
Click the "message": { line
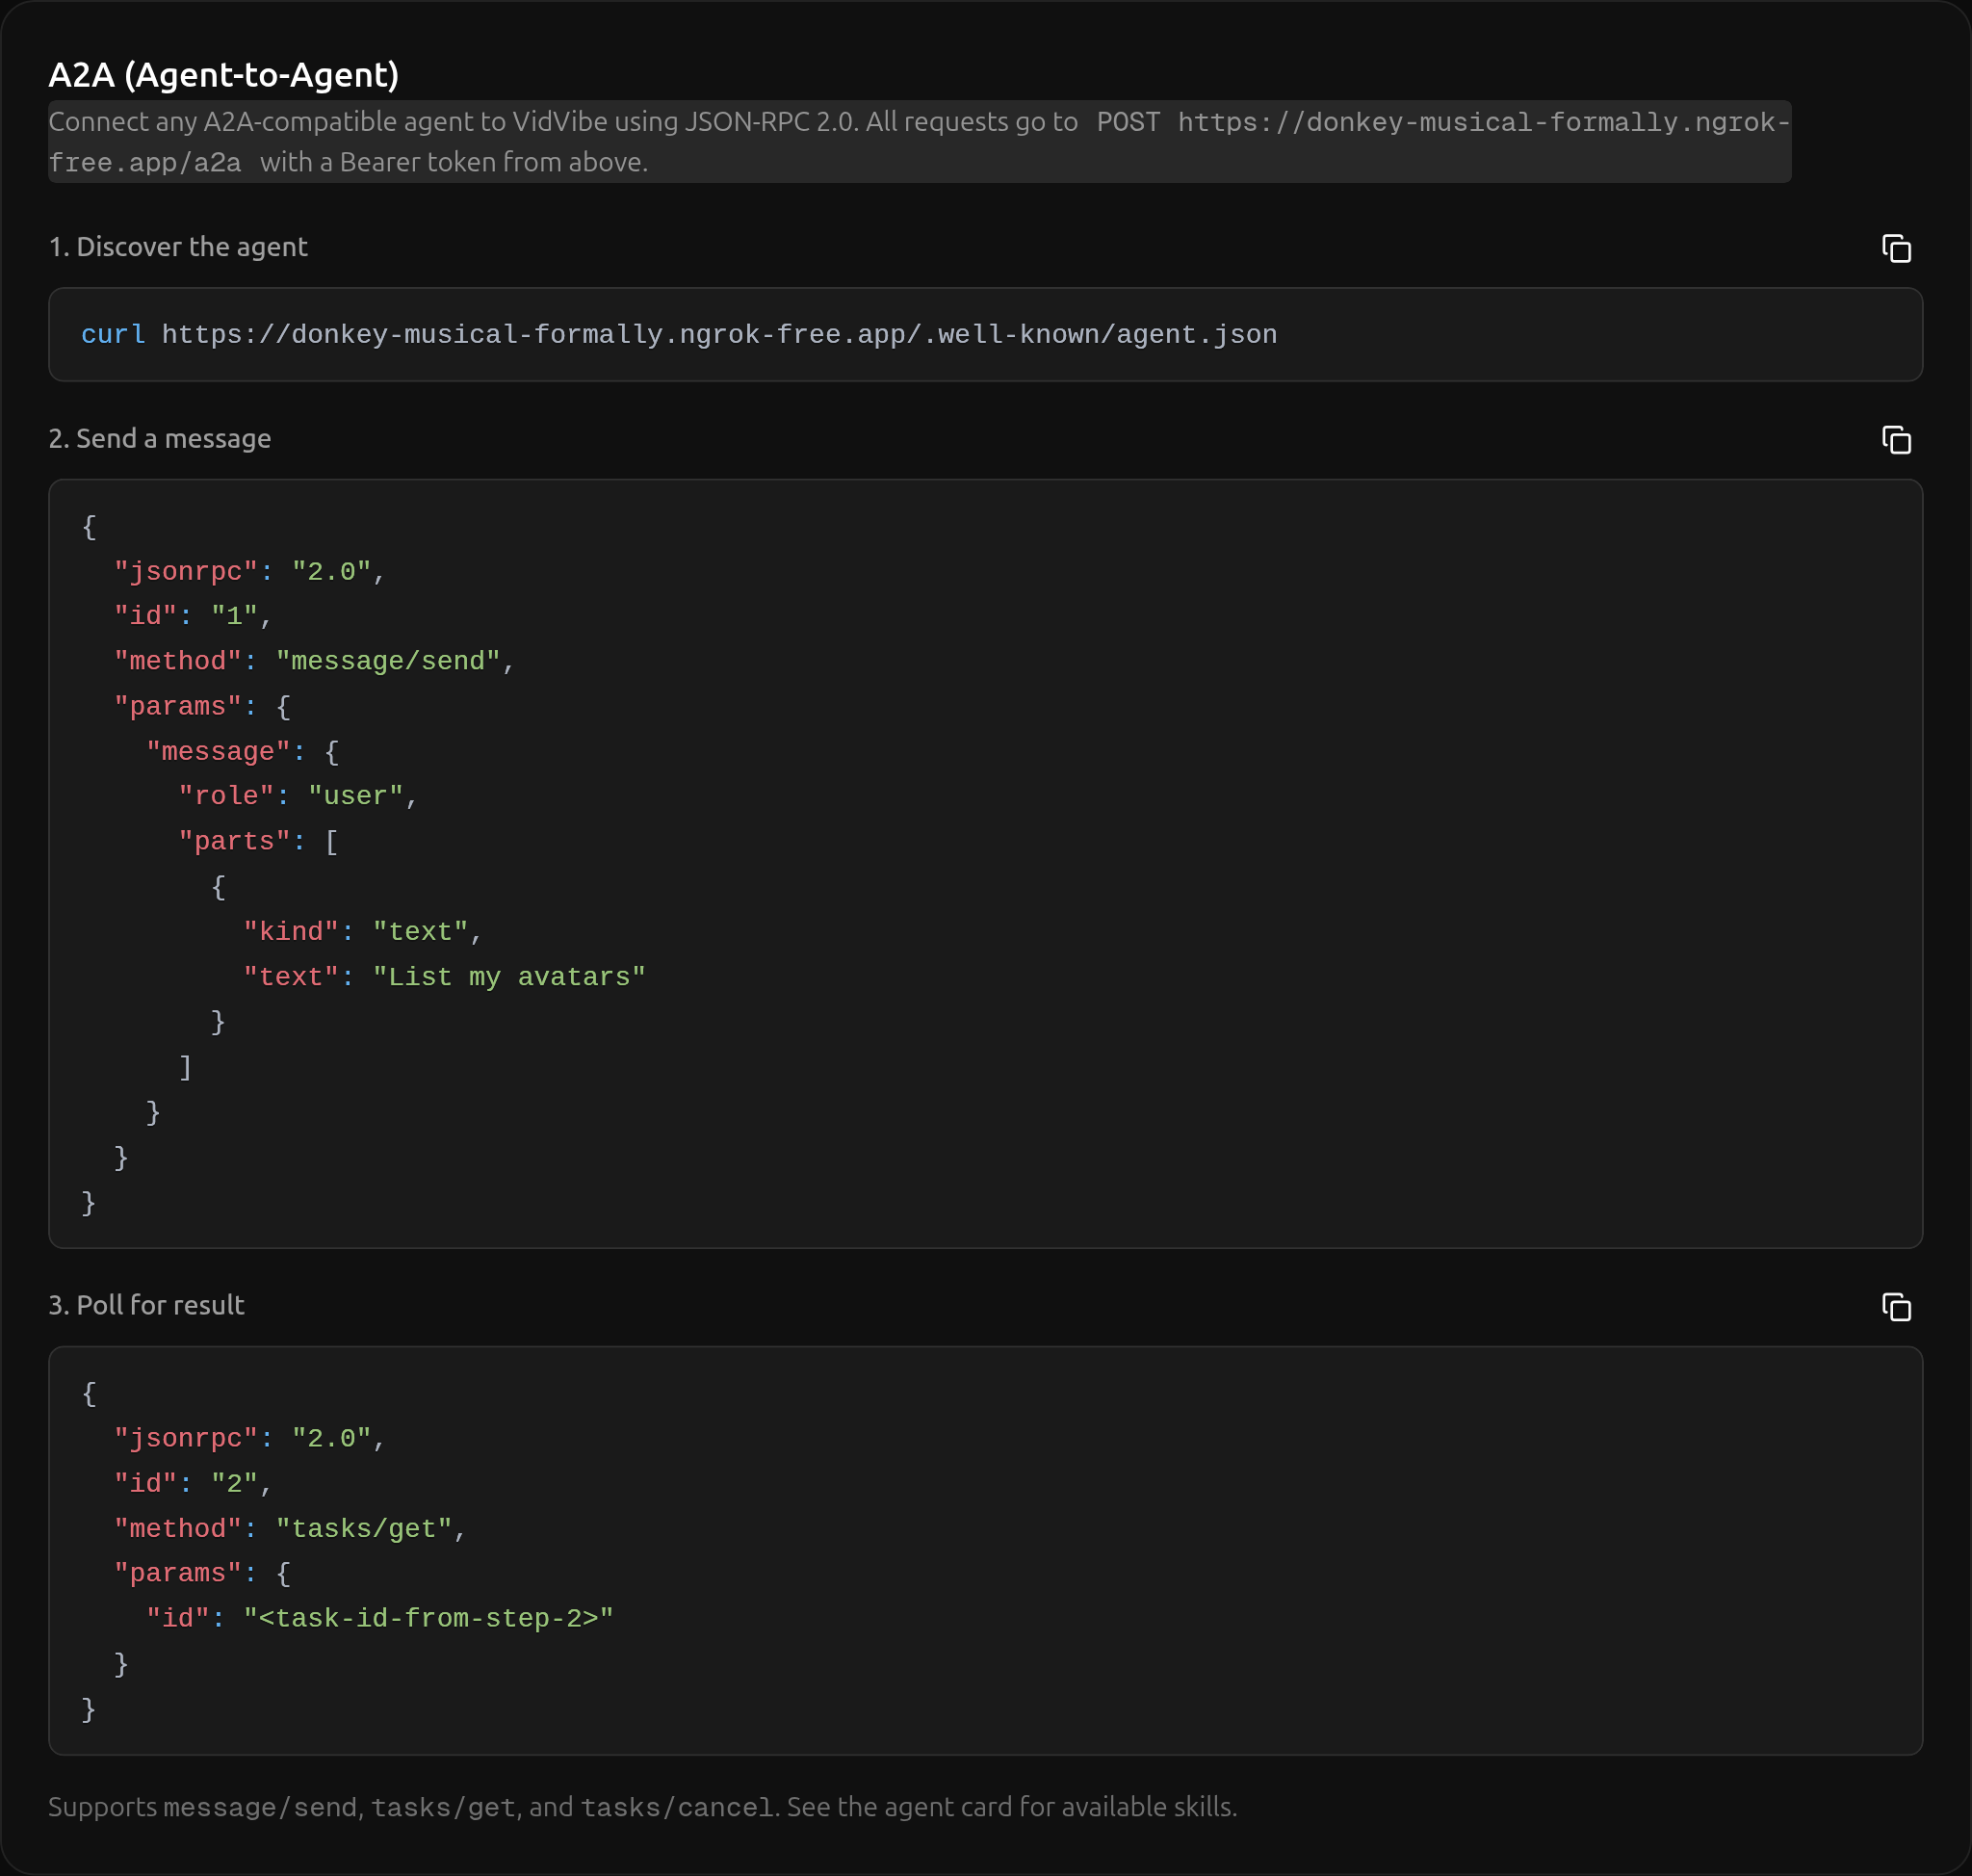click(243, 752)
